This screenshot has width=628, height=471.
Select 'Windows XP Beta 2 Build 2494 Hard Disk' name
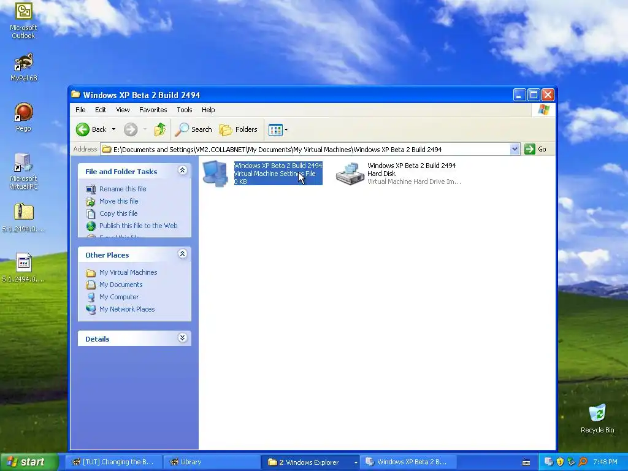(x=412, y=169)
